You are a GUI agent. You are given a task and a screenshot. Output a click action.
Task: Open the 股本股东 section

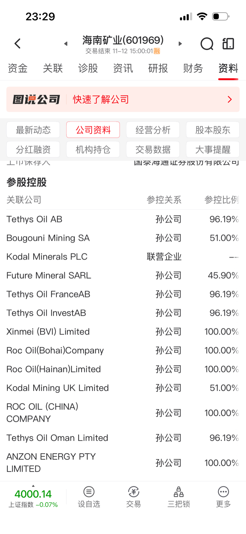pyautogui.click(x=213, y=130)
